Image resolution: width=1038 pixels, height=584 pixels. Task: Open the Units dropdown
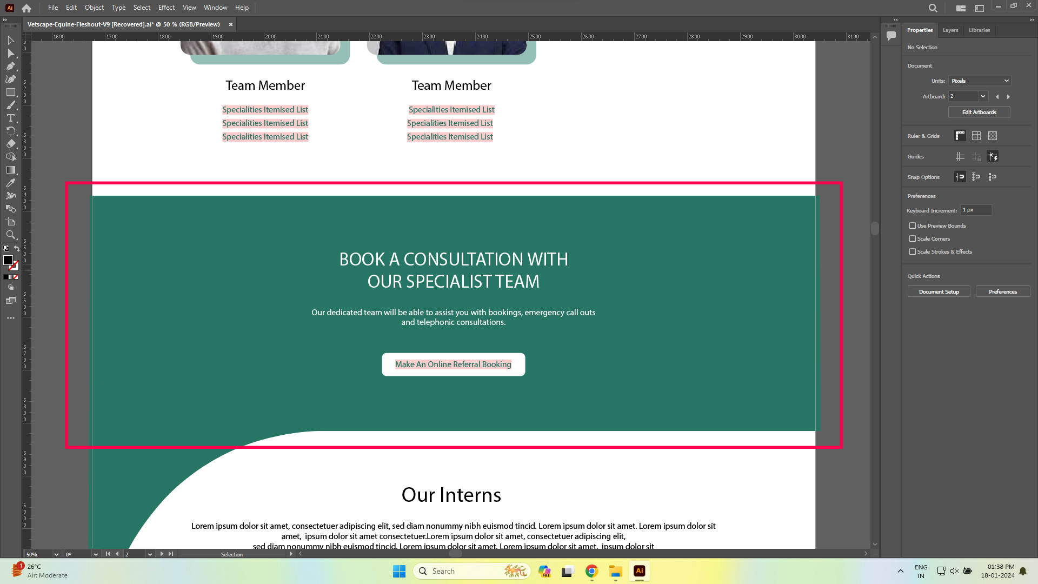coord(980,81)
